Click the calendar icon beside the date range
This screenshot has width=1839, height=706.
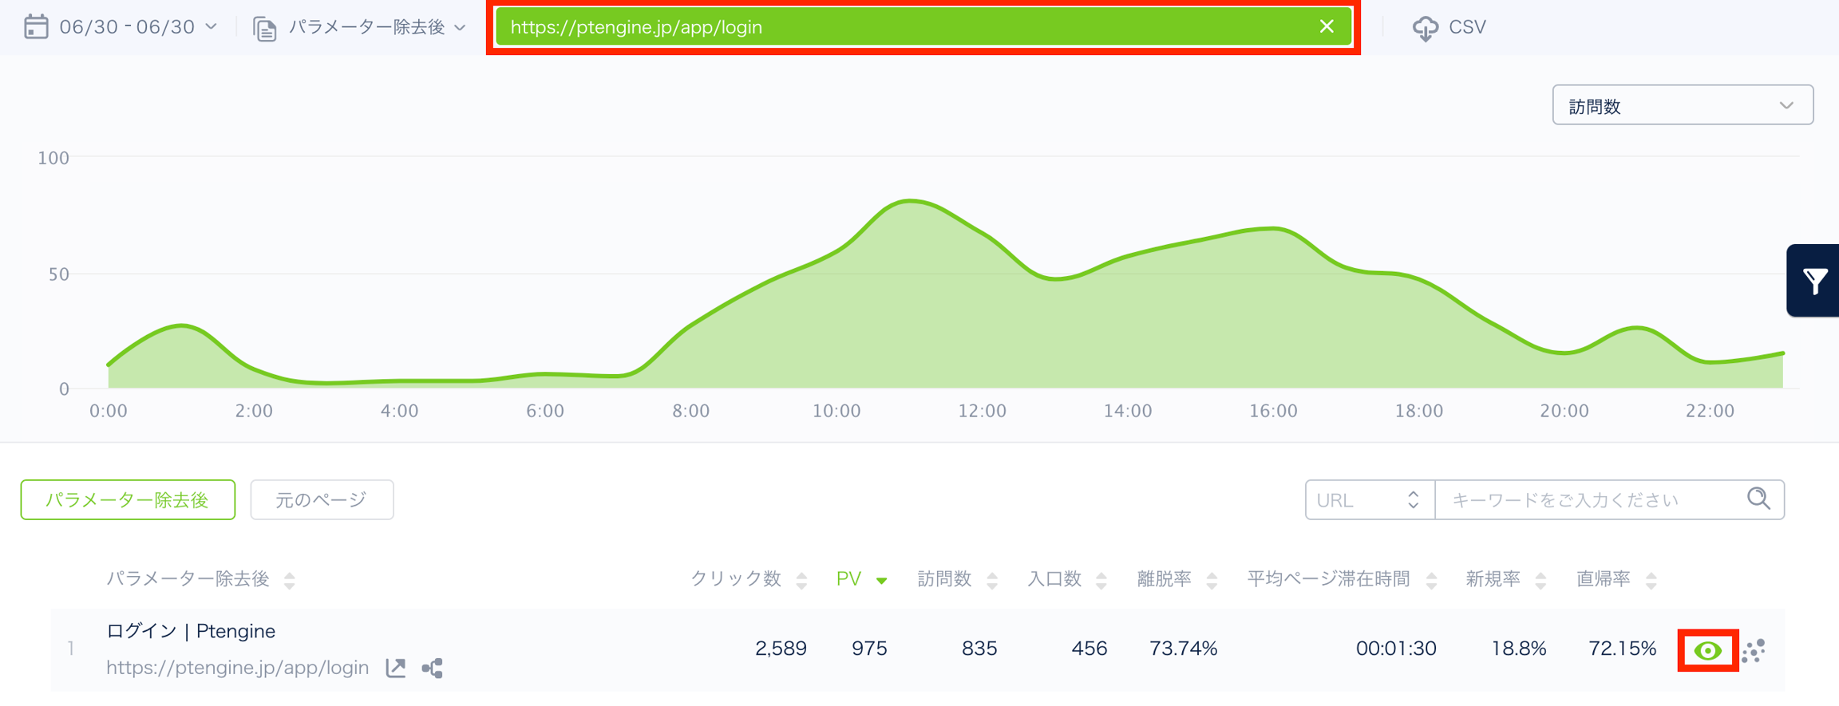[36, 27]
